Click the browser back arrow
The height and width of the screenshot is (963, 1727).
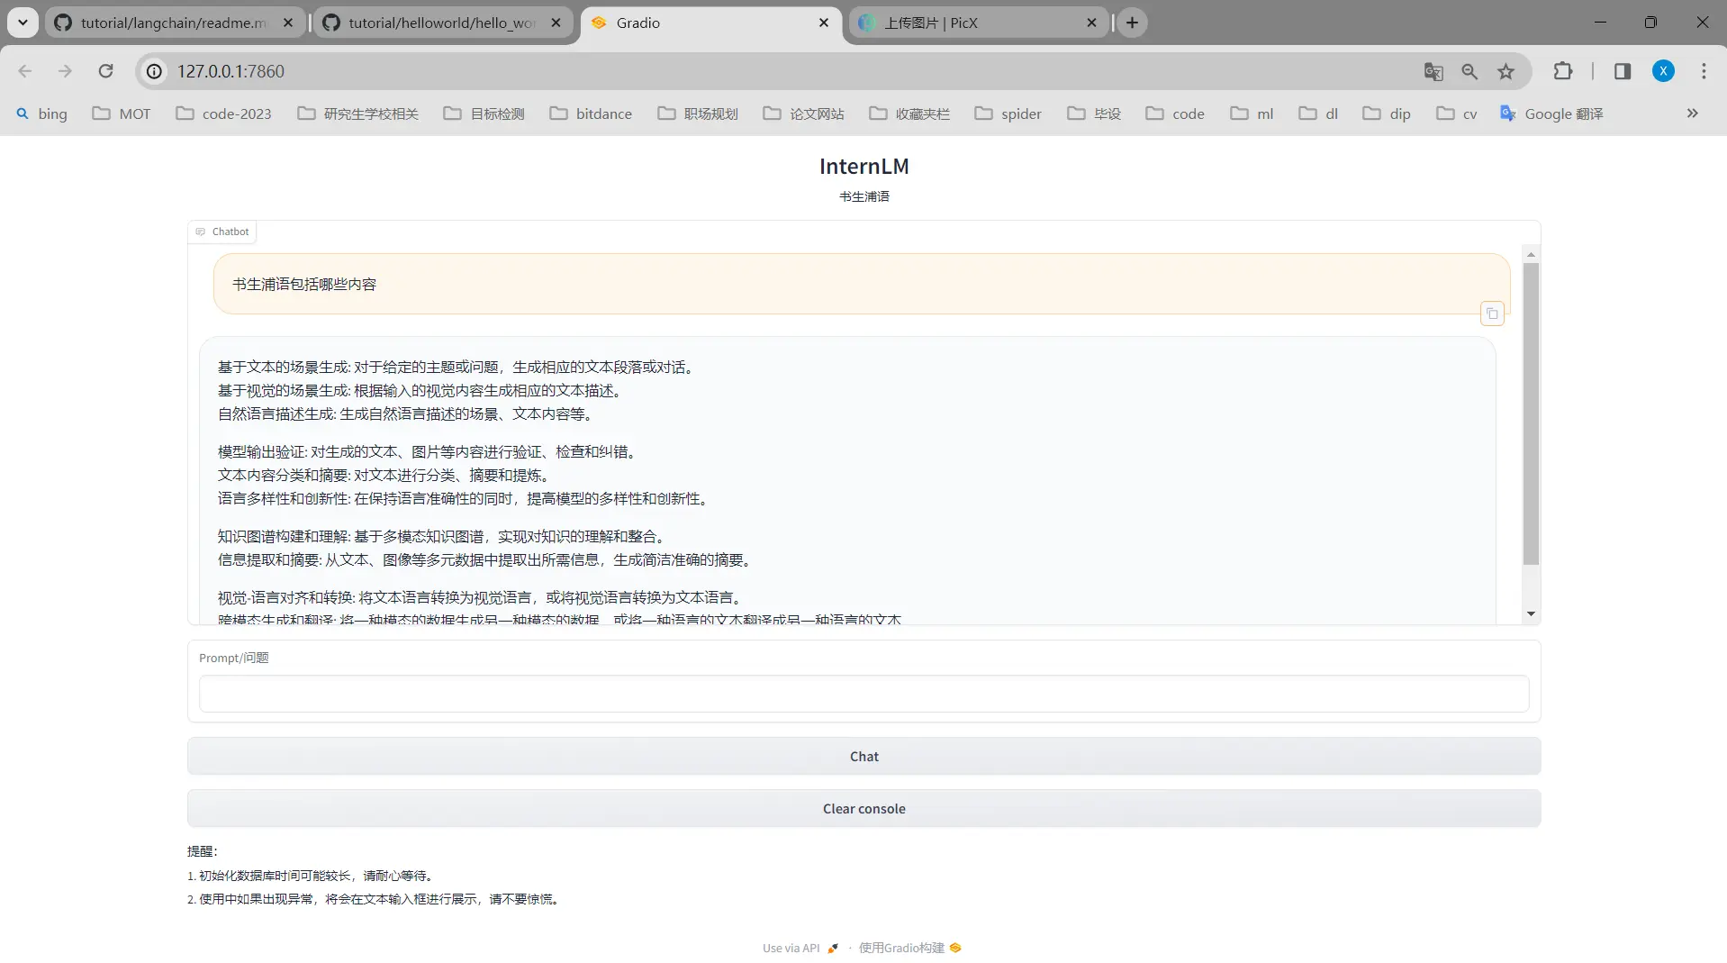click(x=25, y=71)
